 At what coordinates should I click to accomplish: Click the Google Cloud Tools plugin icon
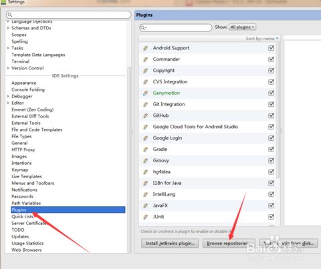pyautogui.click(x=146, y=127)
